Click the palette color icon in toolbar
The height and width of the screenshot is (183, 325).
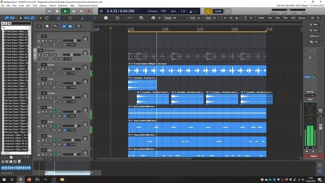(x=106, y=18)
